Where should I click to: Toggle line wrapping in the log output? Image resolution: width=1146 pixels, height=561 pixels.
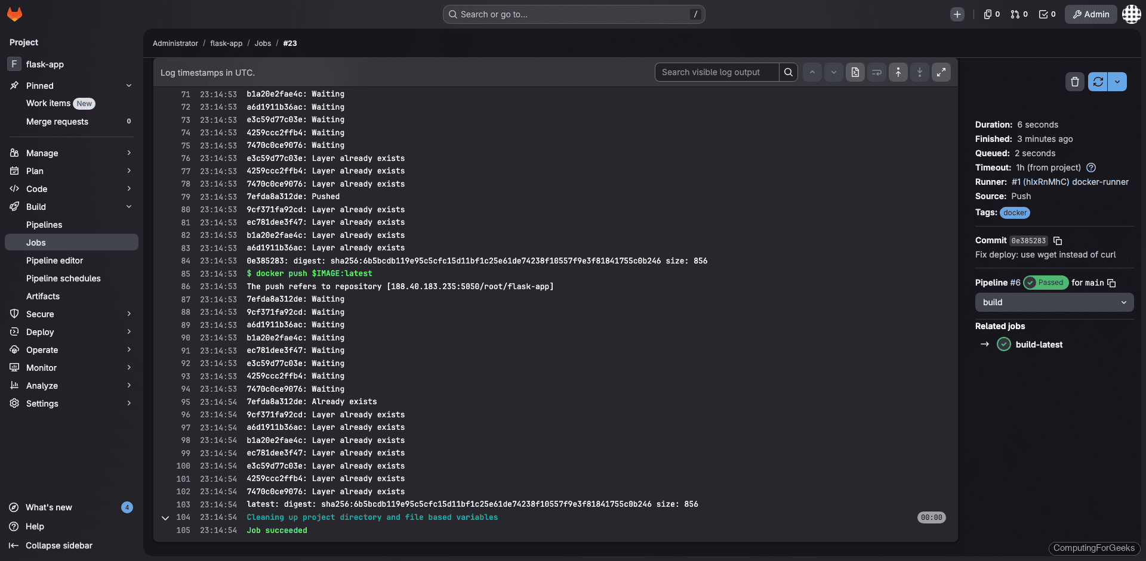click(876, 72)
